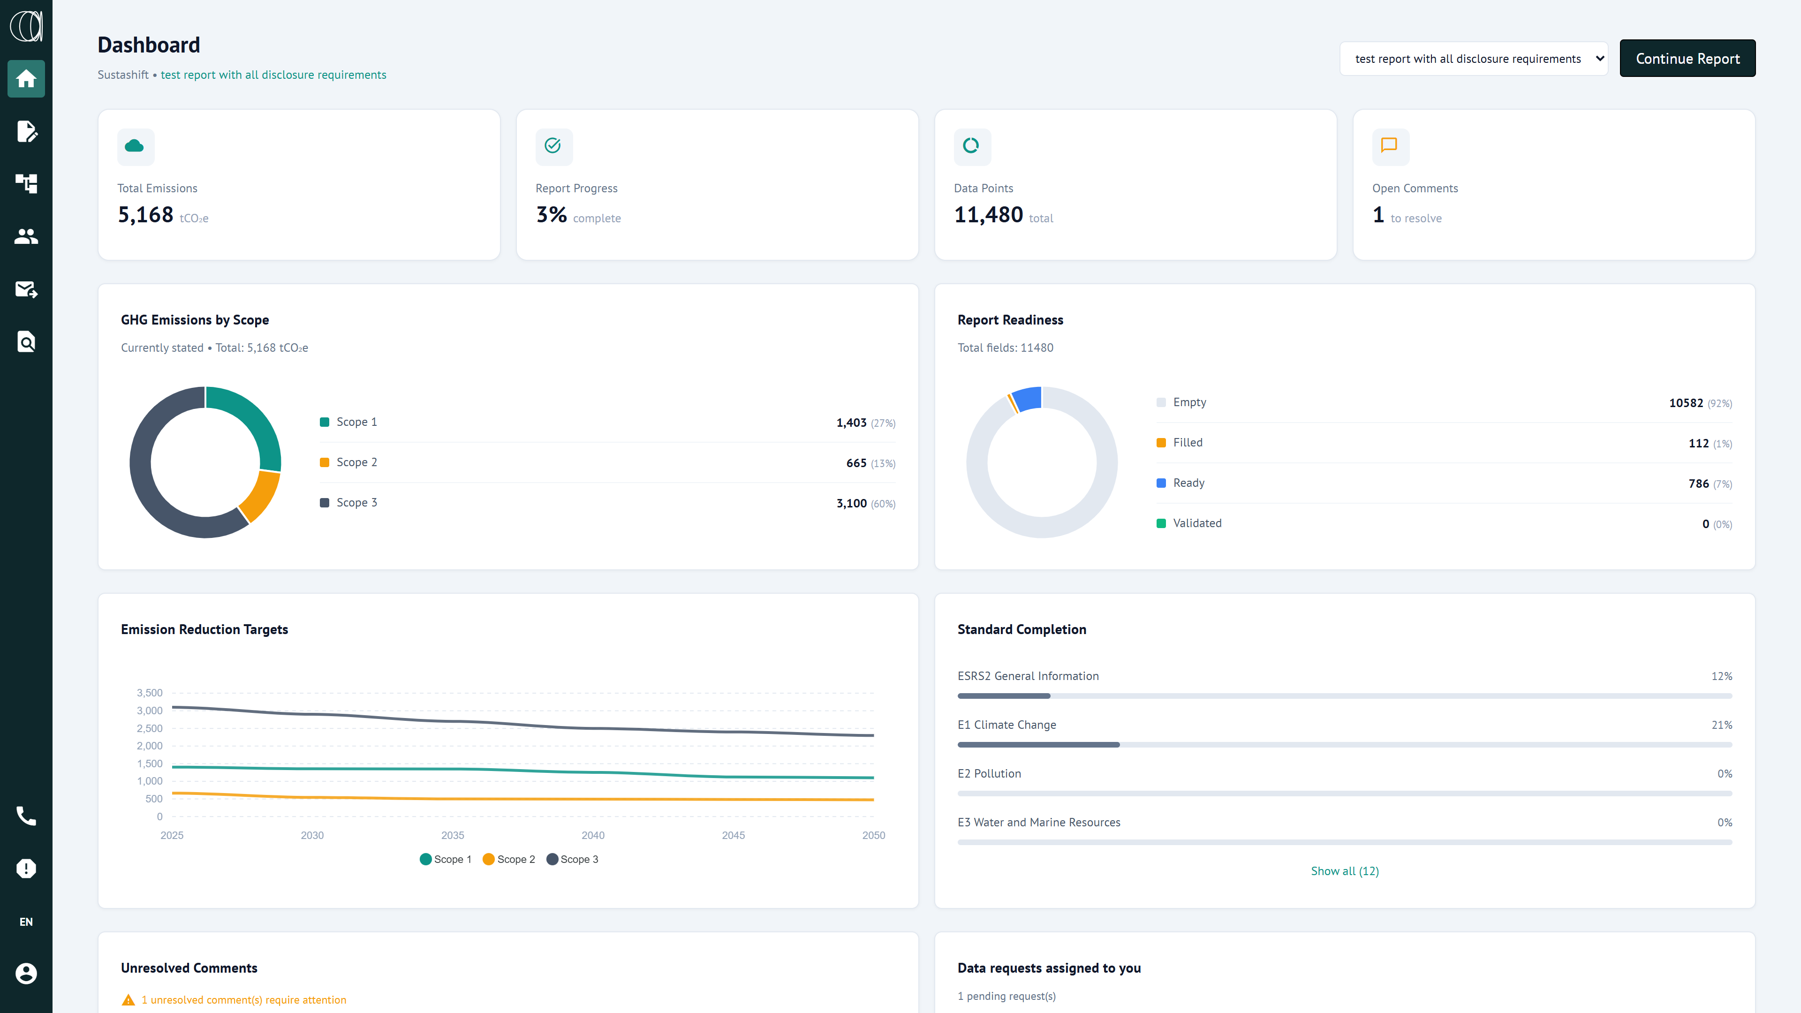Toggle Scope 2 series in chart legend
Screen dimensions: 1801x1013
coord(509,859)
